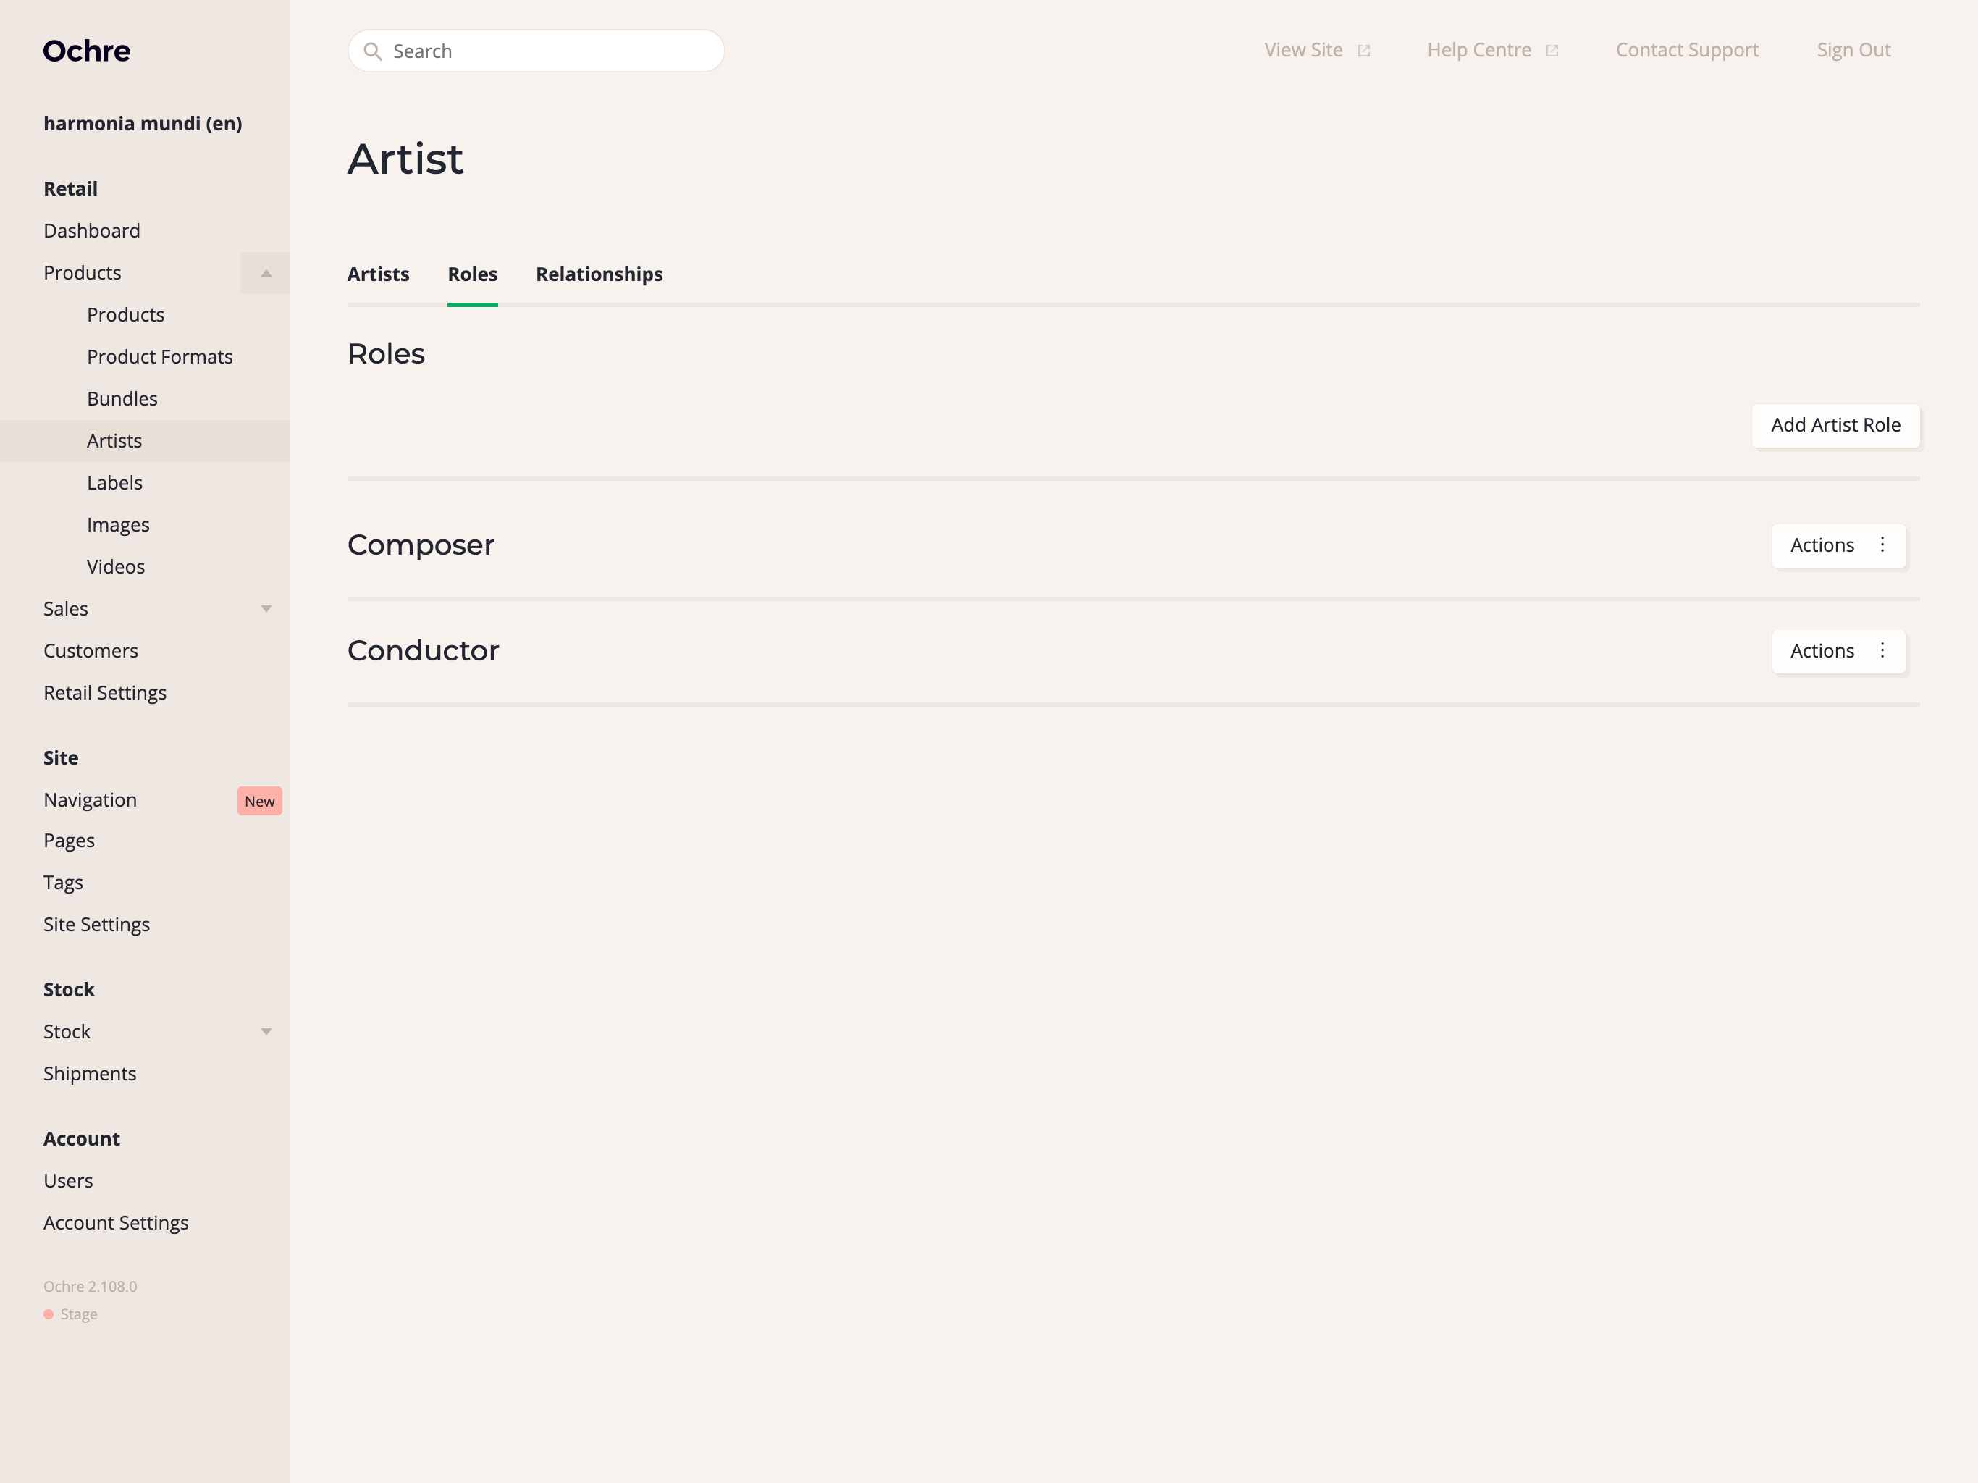
Task: Expand the Sales sidebar menu
Action: (x=266, y=609)
